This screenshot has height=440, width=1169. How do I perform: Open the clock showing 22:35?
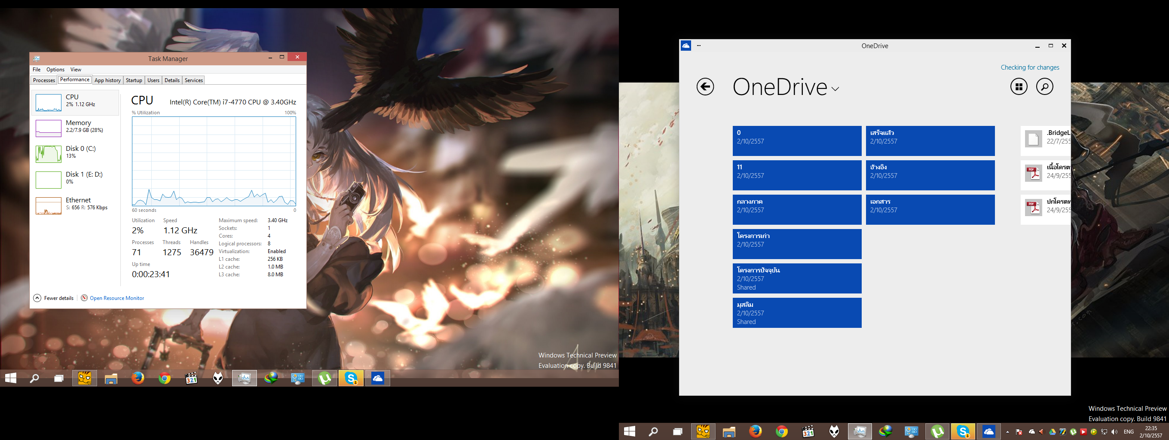(1151, 432)
